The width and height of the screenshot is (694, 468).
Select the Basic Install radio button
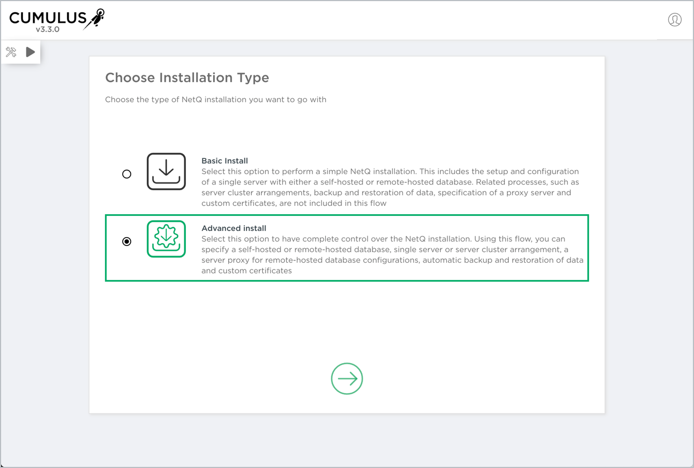127,174
